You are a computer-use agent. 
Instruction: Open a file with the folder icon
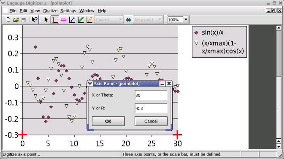[16, 20]
